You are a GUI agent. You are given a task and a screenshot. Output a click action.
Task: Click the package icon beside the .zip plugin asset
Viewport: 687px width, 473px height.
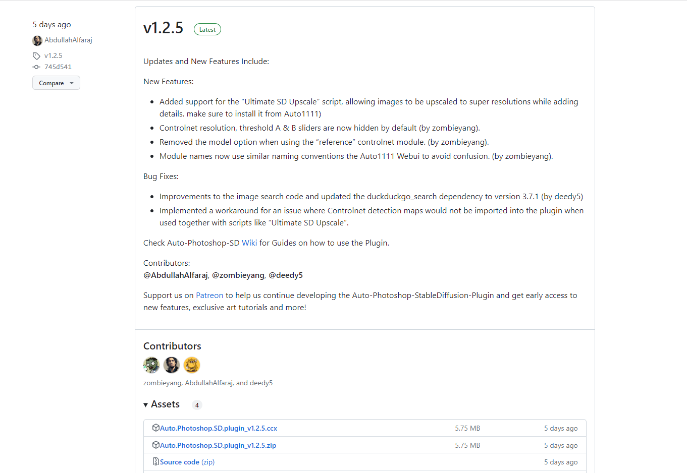click(156, 445)
